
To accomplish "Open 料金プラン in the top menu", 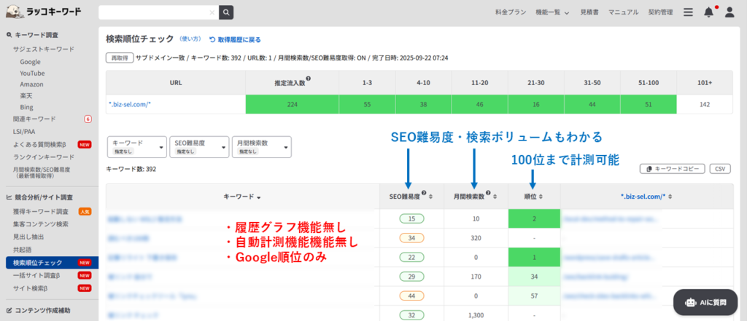I will [511, 12].
